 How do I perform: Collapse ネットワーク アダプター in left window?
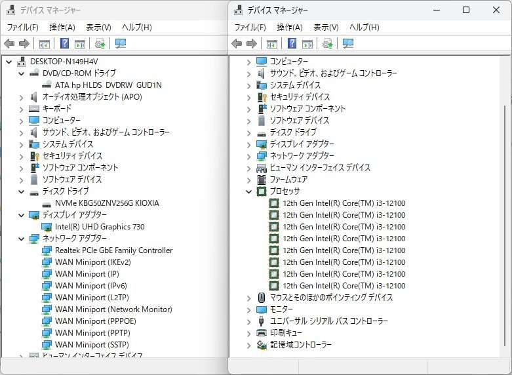click(21, 239)
